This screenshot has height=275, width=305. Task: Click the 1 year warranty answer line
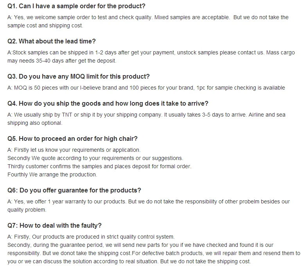(x=149, y=201)
